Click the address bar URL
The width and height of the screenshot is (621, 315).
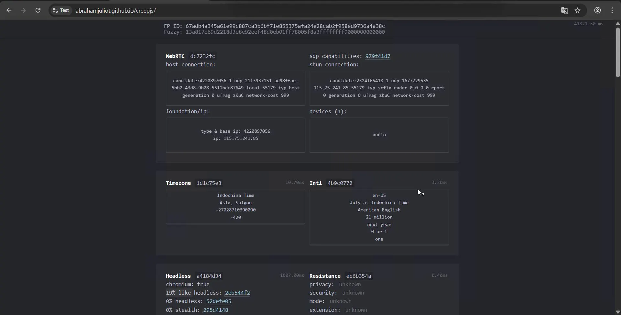(x=115, y=11)
